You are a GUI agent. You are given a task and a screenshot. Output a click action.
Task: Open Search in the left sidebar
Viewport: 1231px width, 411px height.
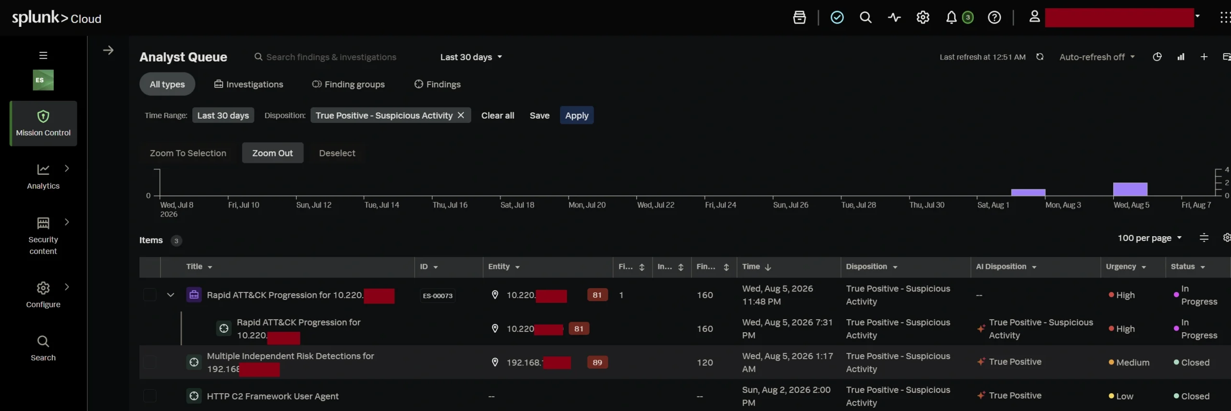tap(43, 348)
